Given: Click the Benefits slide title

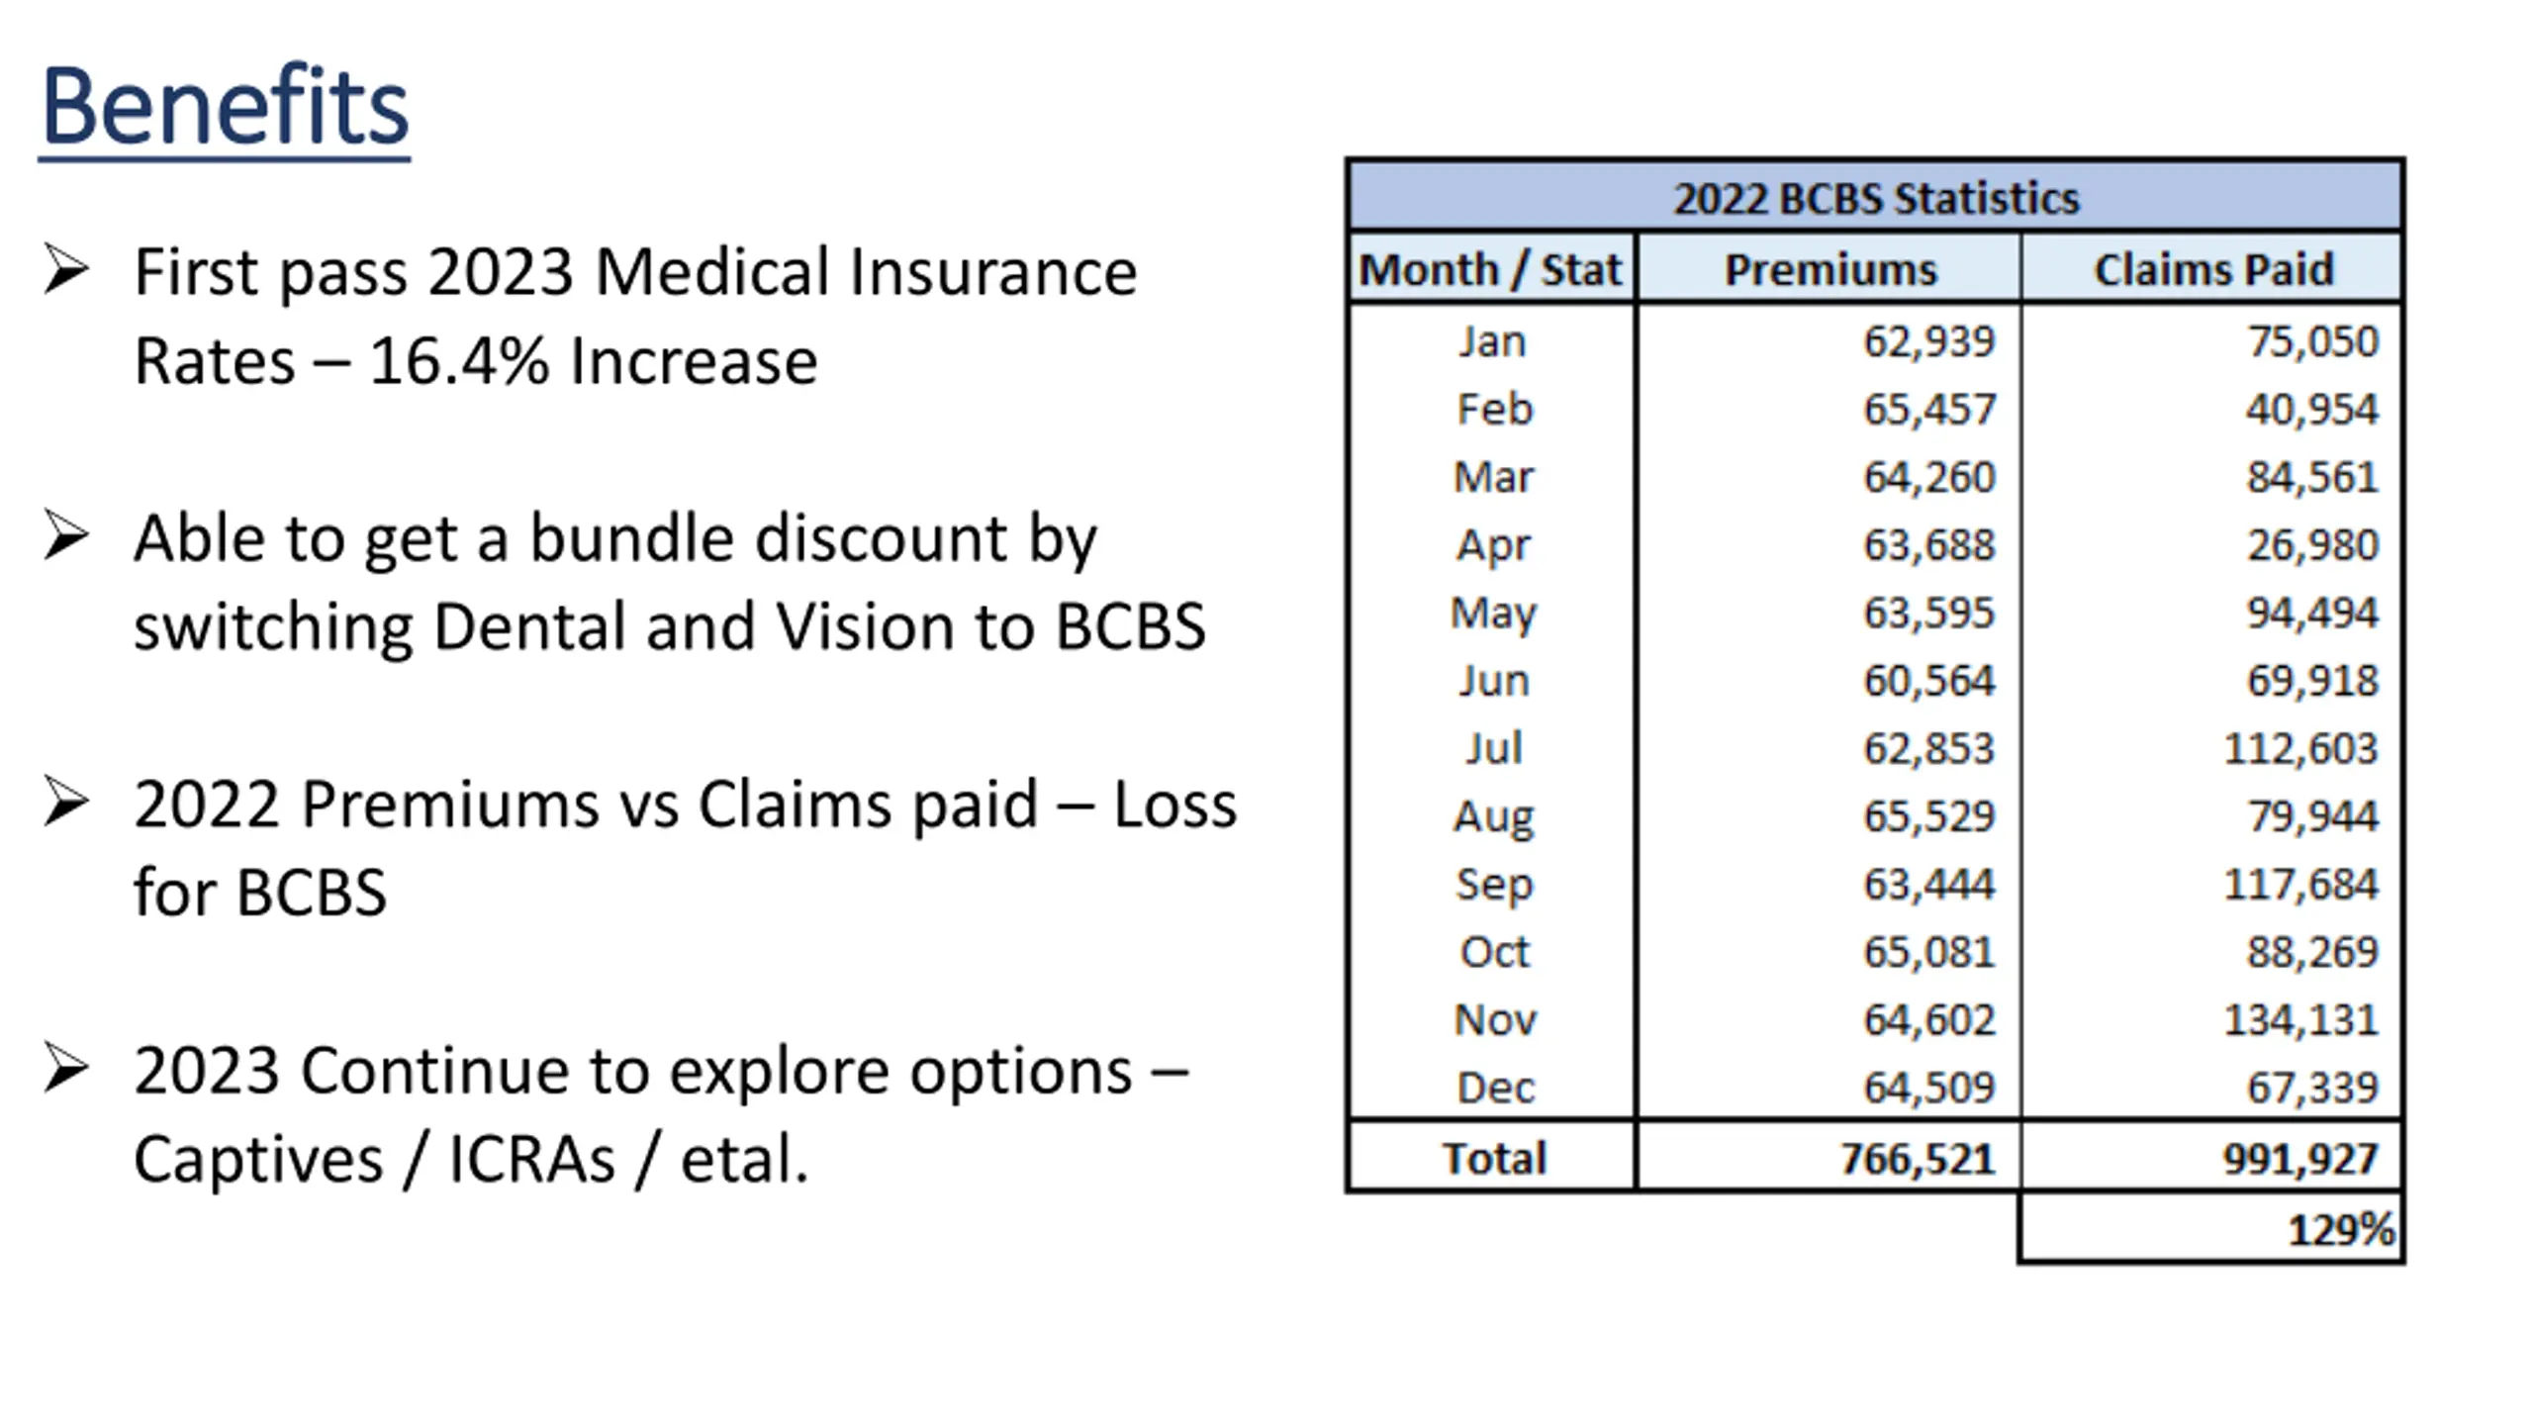Looking at the screenshot, I should pos(225,107).
